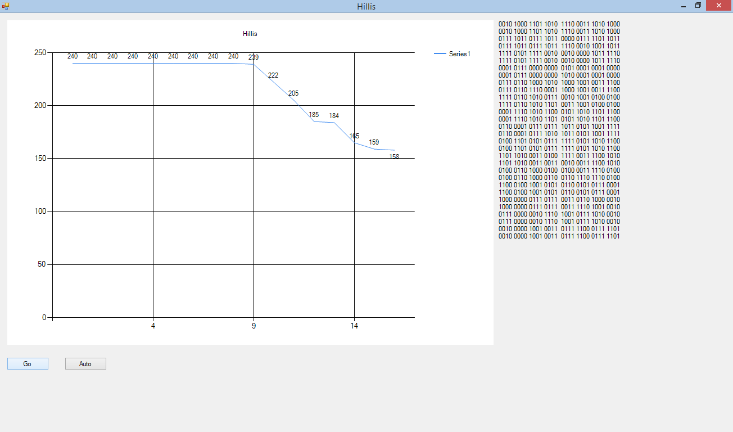The image size is (733, 432).
Task: Click the 239 data point label
Action: [x=254, y=57]
